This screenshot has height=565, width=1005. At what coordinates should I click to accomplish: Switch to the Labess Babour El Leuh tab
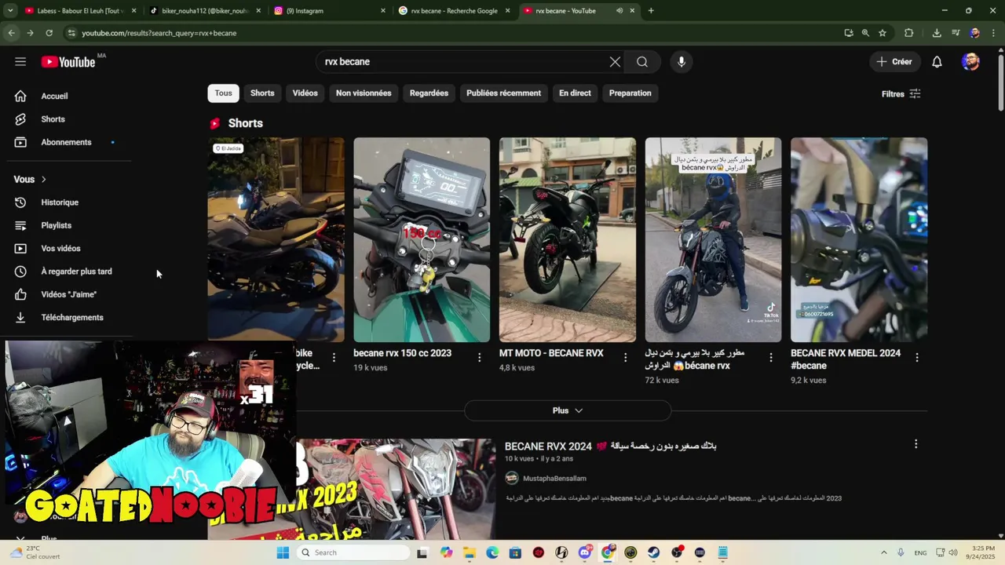click(79, 11)
